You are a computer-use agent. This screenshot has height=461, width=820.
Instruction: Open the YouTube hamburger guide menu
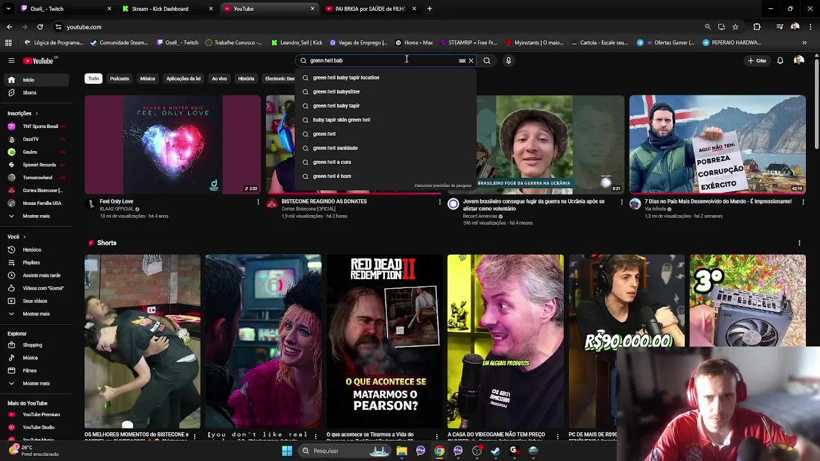11,61
